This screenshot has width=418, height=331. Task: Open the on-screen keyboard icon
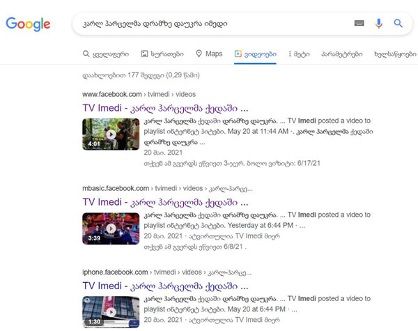click(x=359, y=23)
